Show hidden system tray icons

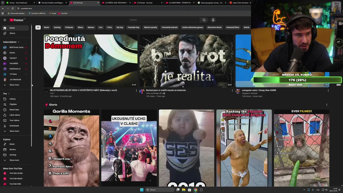tap(304, 190)
